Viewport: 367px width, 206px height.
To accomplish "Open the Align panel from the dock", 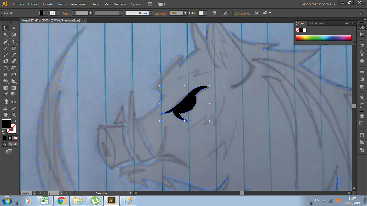I will pyautogui.click(x=362, y=142).
